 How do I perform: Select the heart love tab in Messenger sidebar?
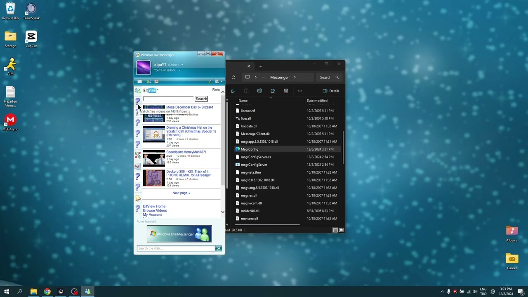pos(138,156)
